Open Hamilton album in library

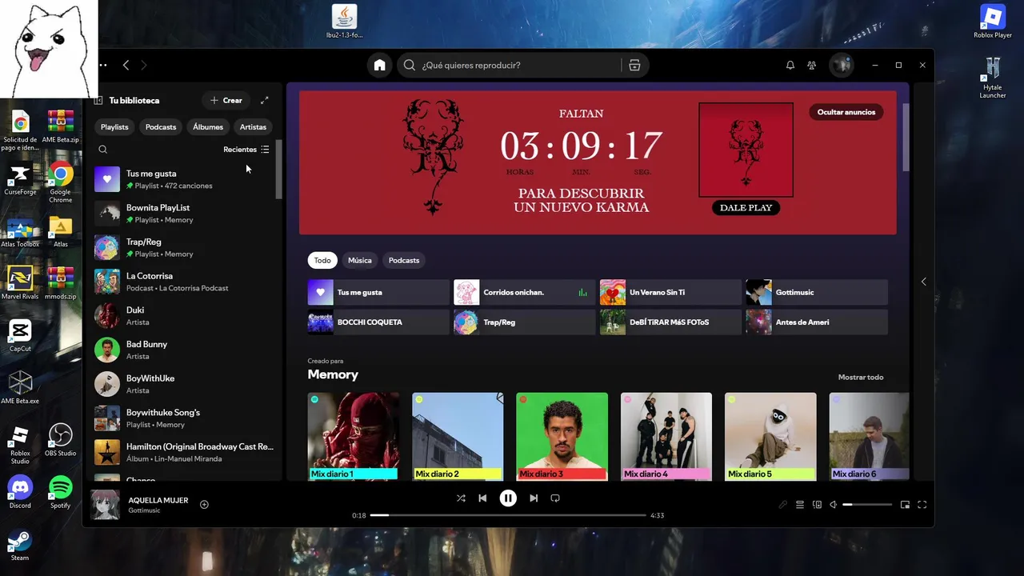pos(184,452)
